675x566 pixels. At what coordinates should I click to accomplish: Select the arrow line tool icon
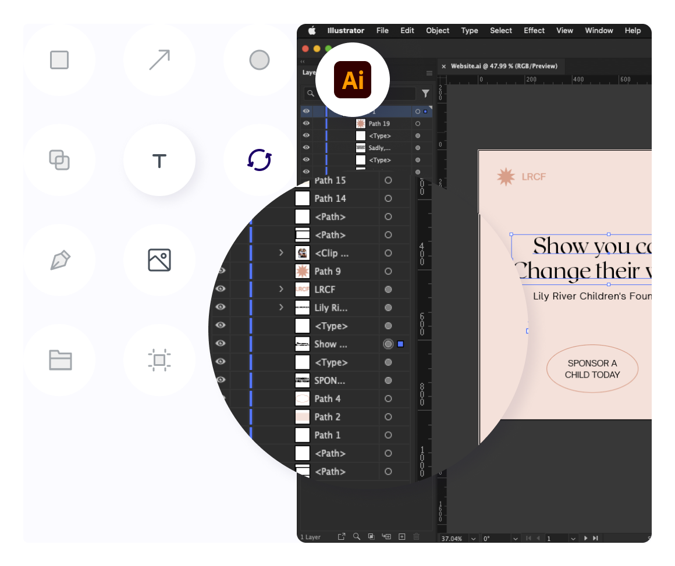pos(159,60)
